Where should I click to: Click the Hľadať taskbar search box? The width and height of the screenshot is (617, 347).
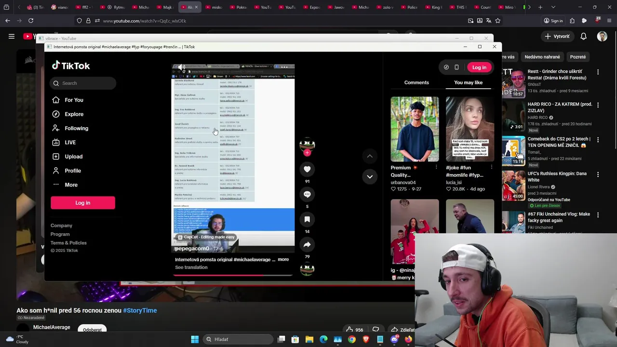click(x=238, y=339)
